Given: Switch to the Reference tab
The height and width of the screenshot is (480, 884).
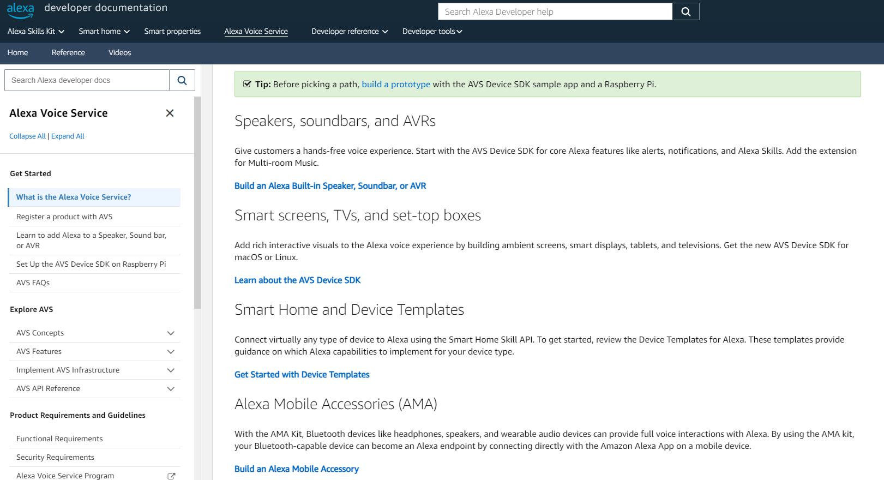Looking at the screenshot, I should tap(68, 53).
